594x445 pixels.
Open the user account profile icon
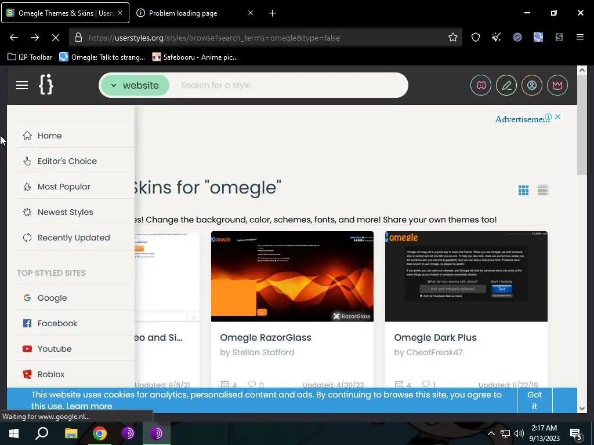click(532, 85)
